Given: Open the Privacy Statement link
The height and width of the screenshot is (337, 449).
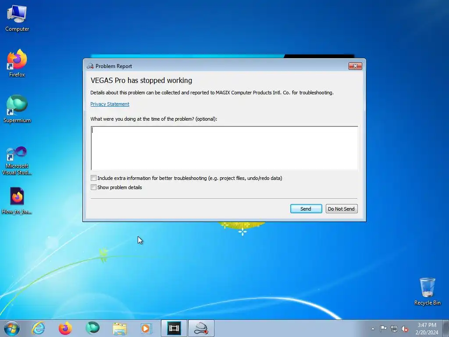Looking at the screenshot, I should click(110, 104).
